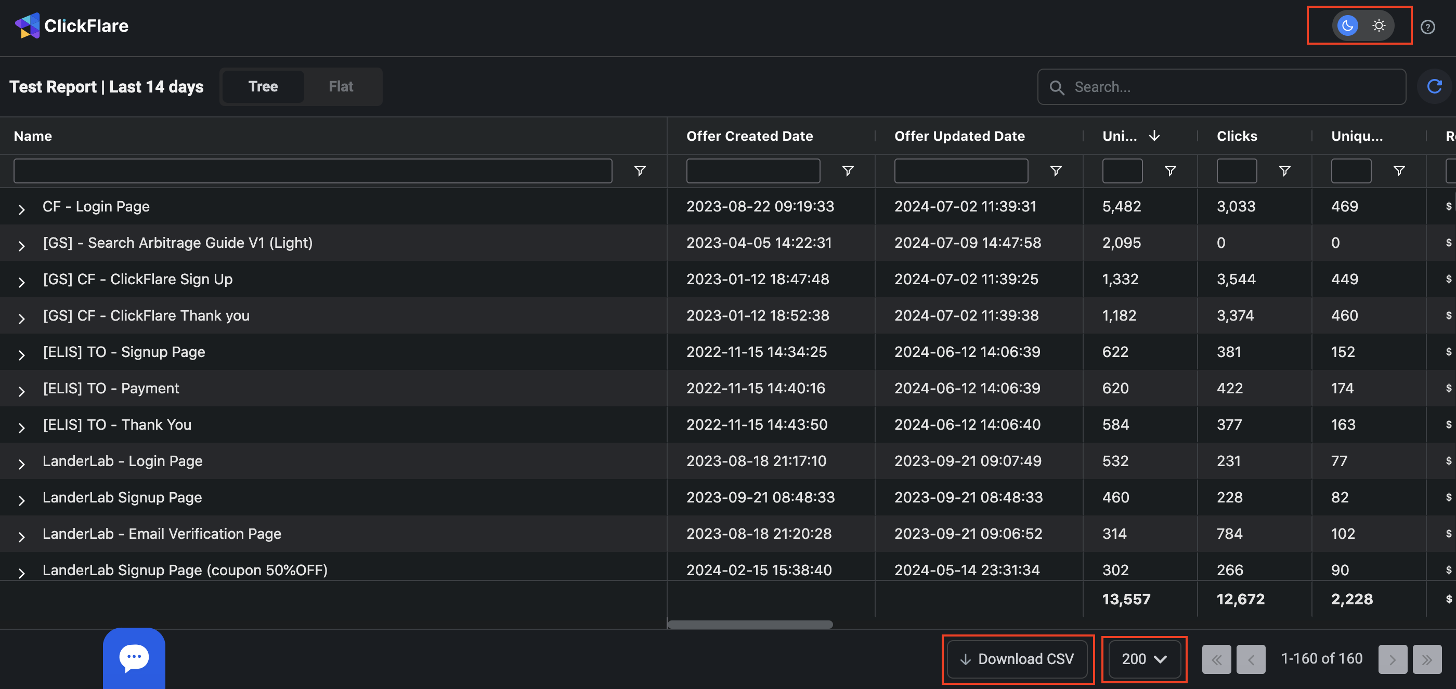Click the 2024-07-09 14:47:58 updated date
This screenshot has width=1456, height=689.
pos(968,243)
